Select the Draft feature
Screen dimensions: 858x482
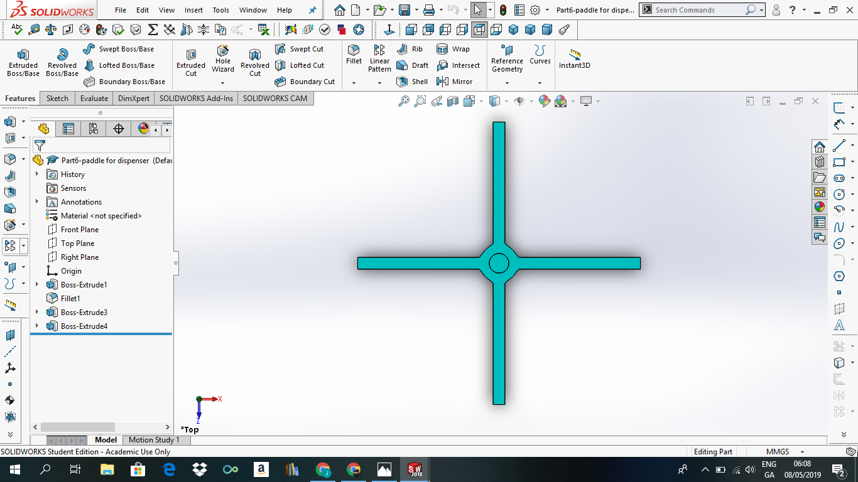[413, 65]
